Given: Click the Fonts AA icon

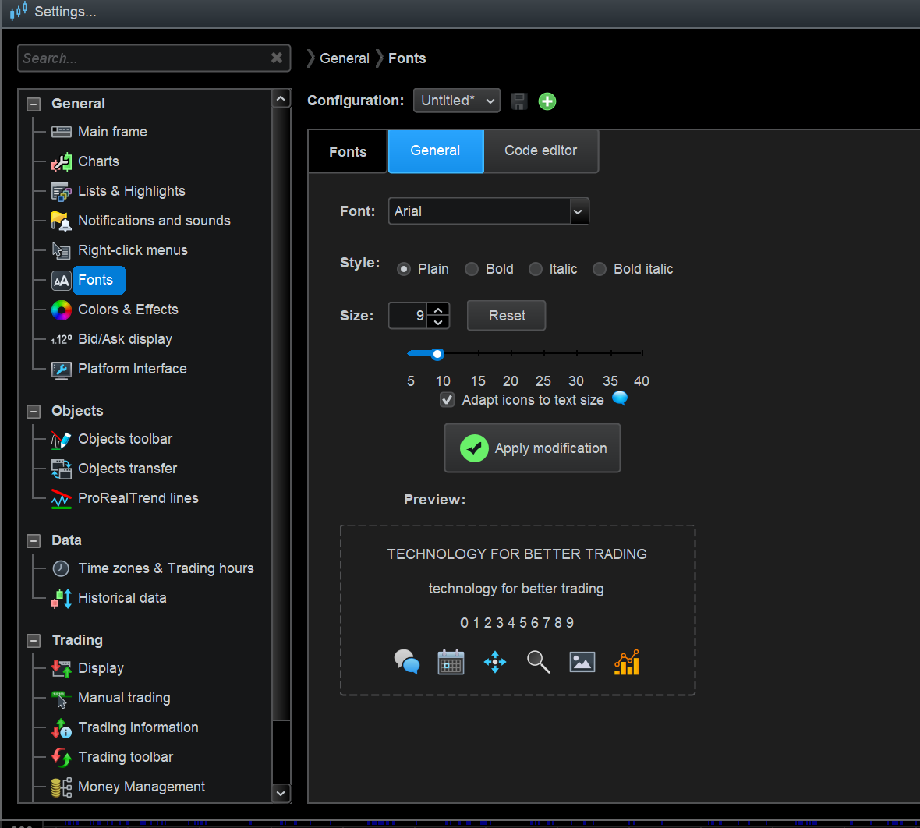Looking at the screenshot, I should [61, 281].
